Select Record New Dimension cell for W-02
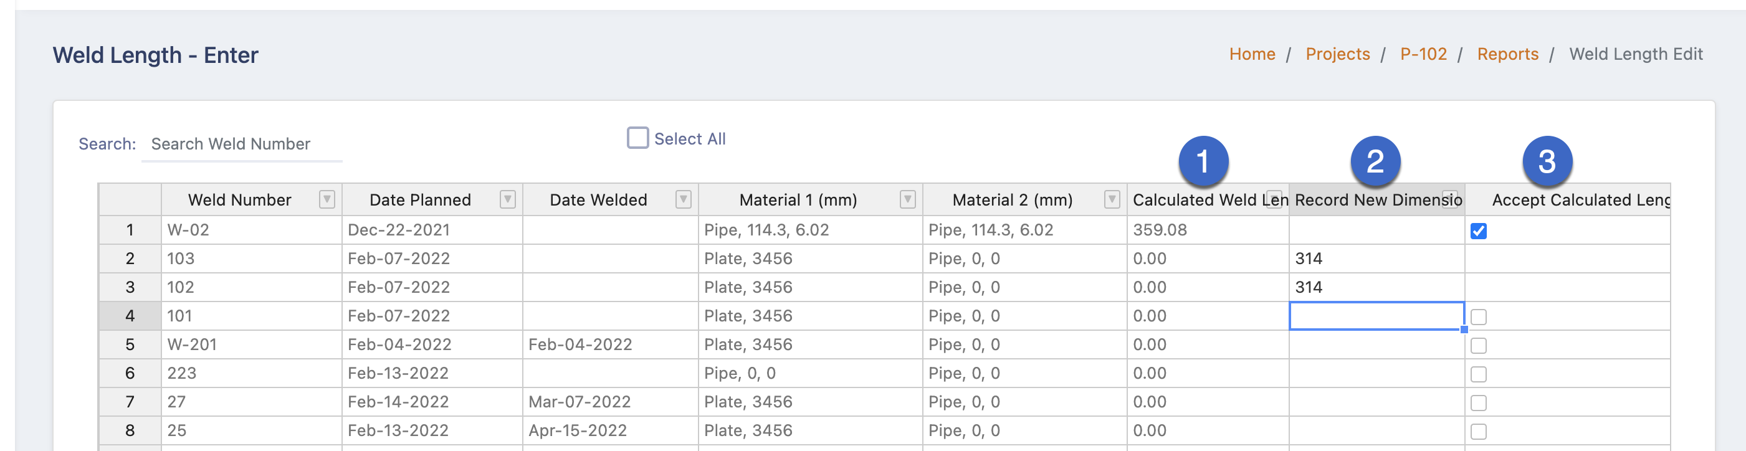Screen dimensions: 1746x451 coord(1376,230)
